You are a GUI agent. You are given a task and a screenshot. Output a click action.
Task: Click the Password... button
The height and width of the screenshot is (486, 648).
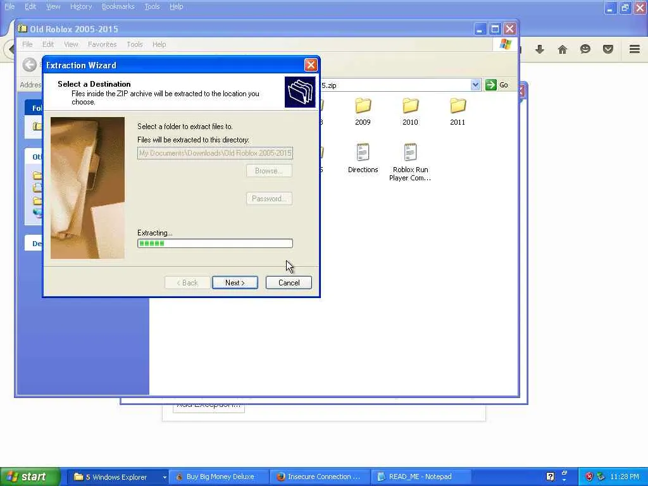(x=269, y=199)
